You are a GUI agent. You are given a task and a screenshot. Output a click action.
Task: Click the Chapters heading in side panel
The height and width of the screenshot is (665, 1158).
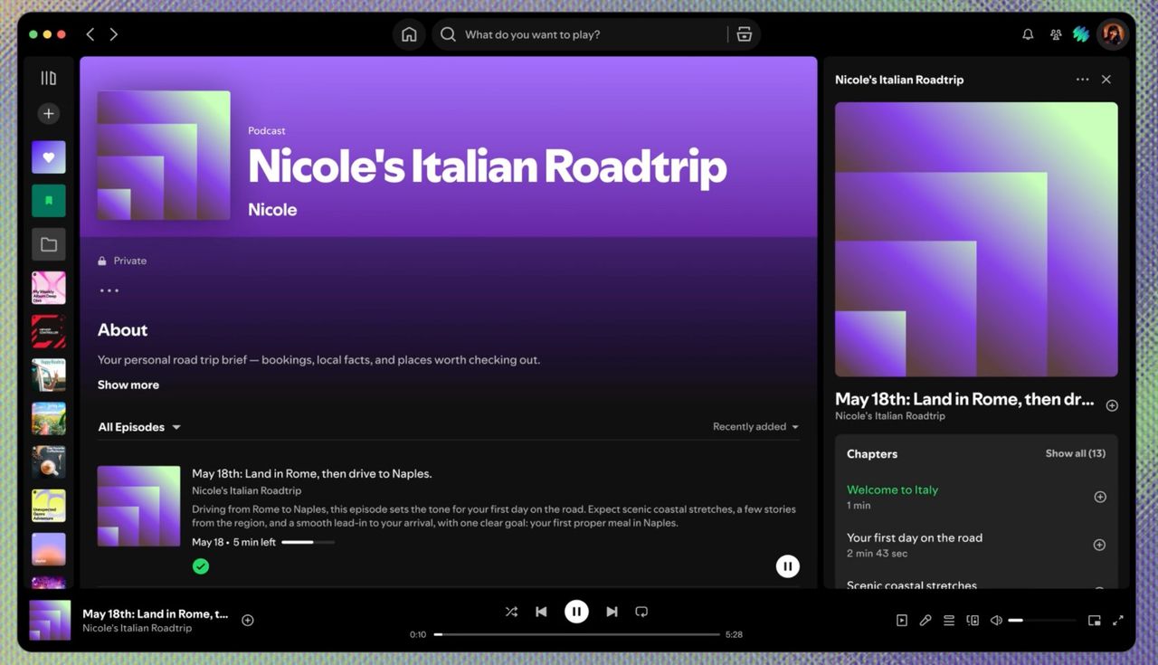point(872,454)
